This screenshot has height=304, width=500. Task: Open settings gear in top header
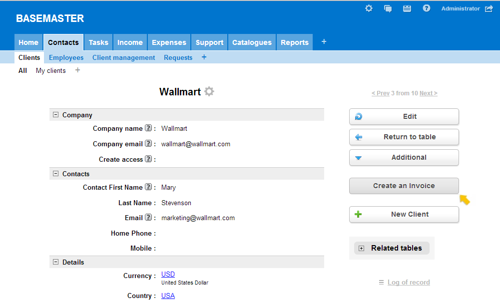[369, 8]
